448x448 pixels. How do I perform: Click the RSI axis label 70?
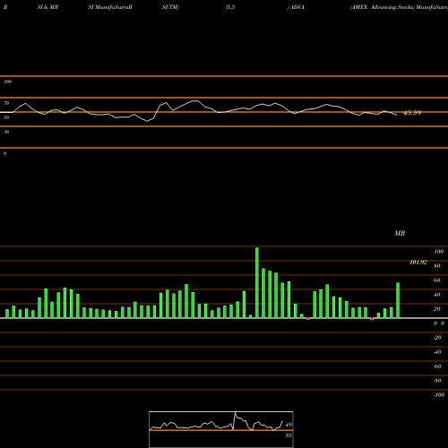6,103
